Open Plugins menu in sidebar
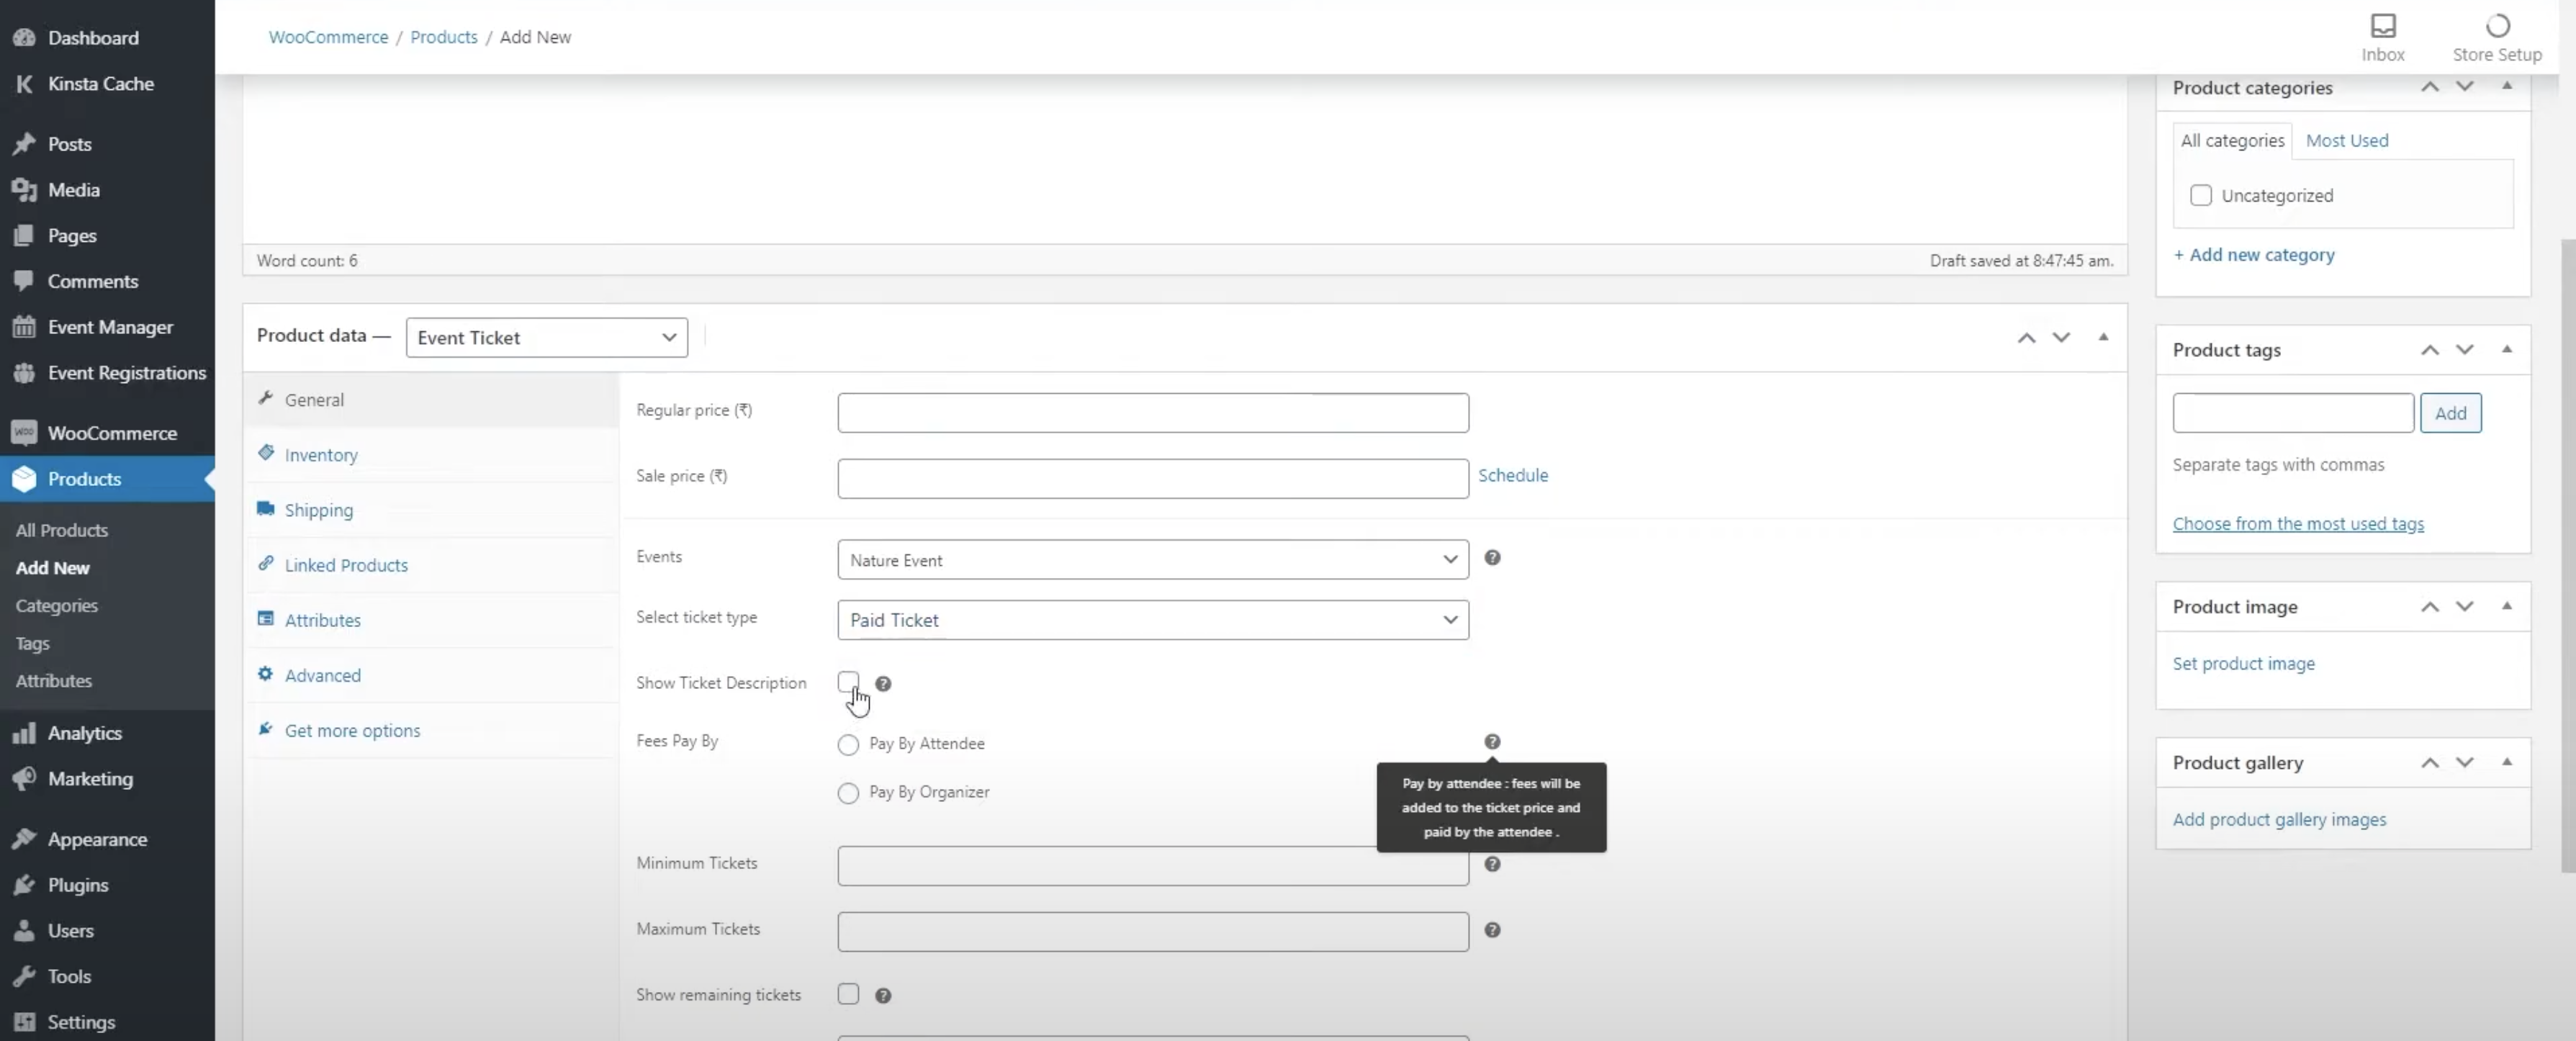 point(77,885)
